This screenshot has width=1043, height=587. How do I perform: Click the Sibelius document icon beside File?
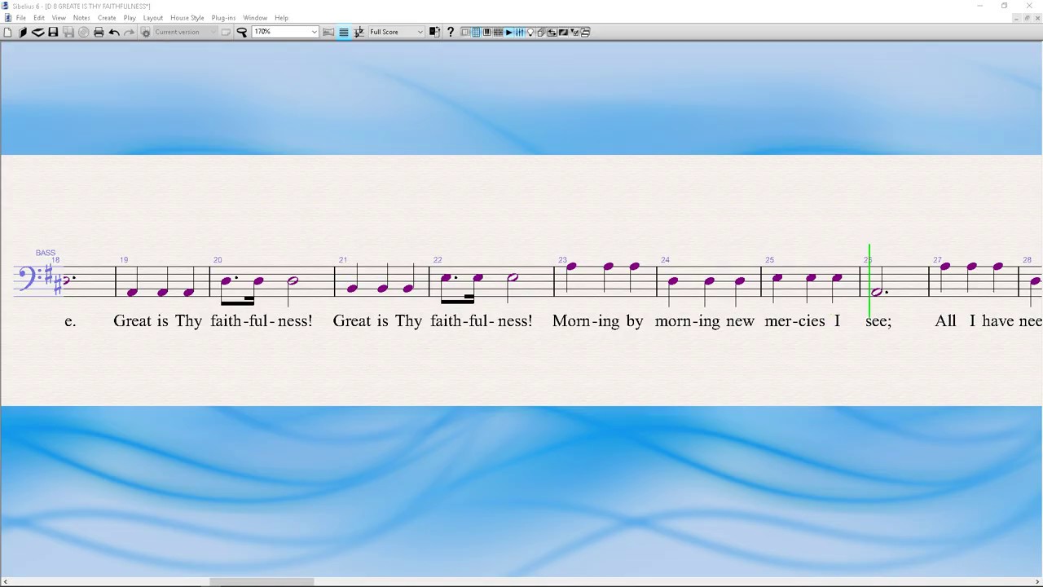tap(7, 18)
